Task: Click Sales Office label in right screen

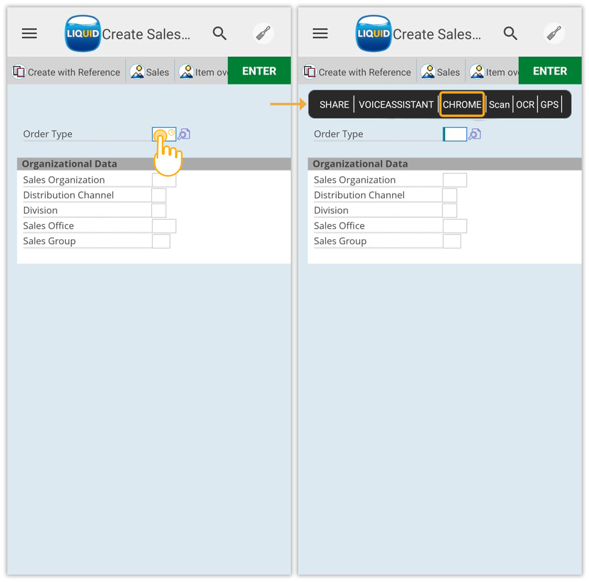Action: point(339,226)
